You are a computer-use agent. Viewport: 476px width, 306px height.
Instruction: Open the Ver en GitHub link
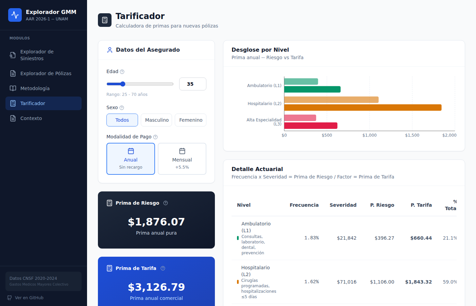(29, 298)
